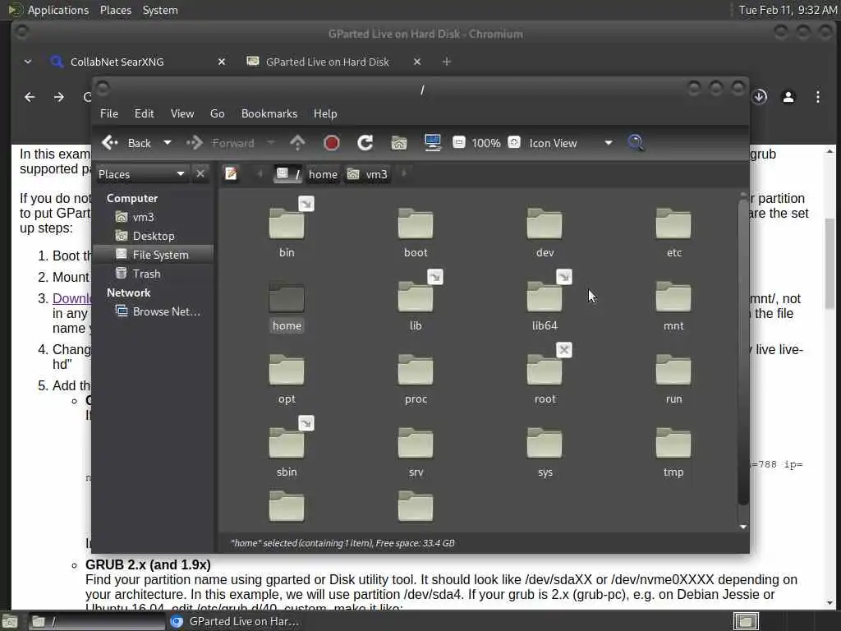Reload the current folder view
The width and height of the screenshot is (841, 631).
coord(365,143)
